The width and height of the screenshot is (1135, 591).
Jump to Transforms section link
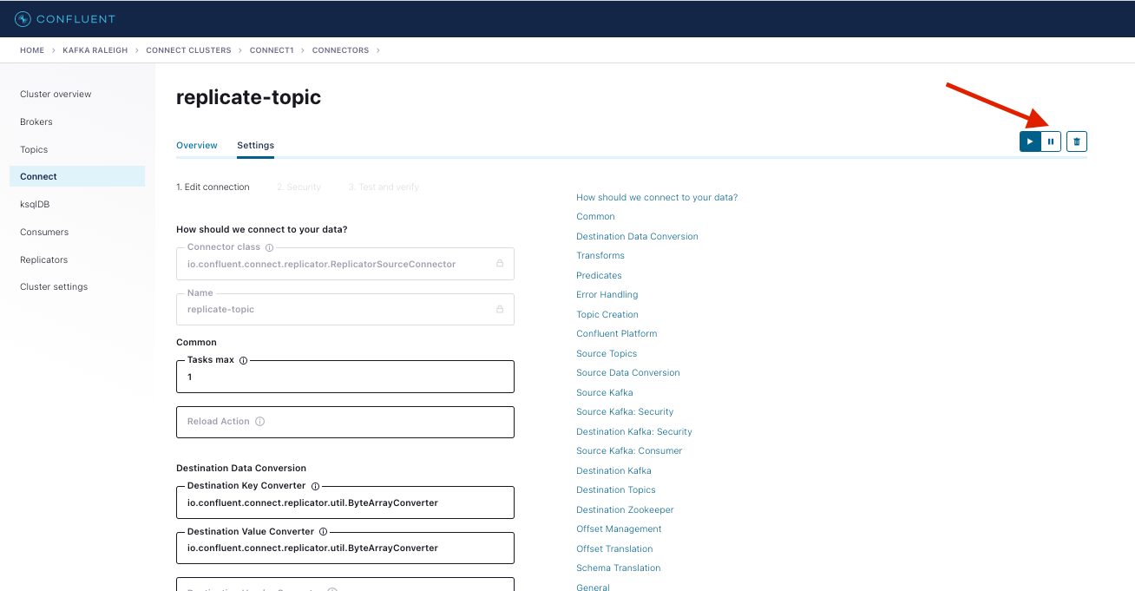(x=600, y=255)
